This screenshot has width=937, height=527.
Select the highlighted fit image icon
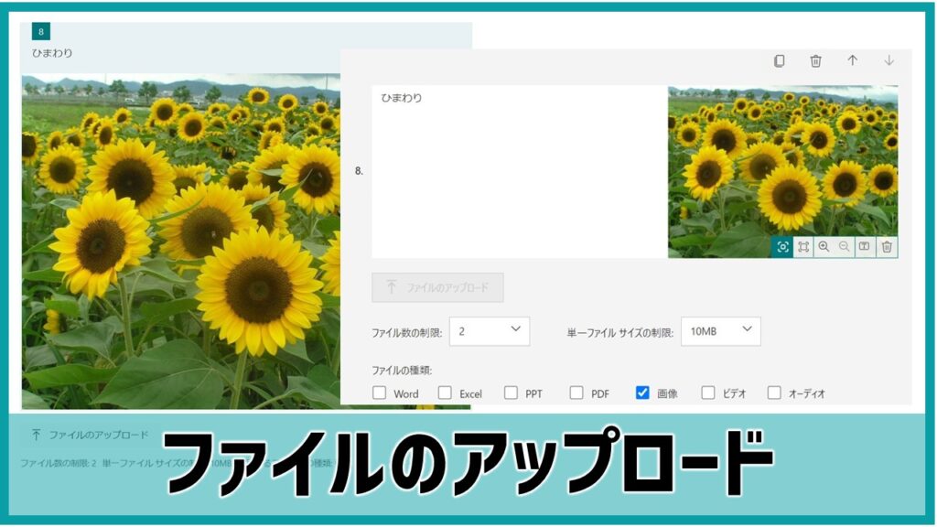tap(782, 247)
